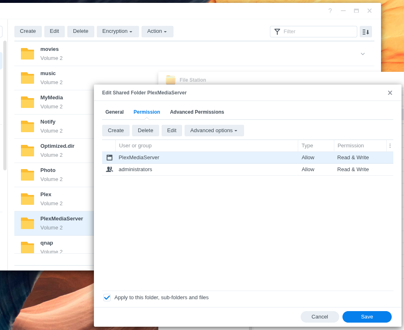Click Edit in the Permission tab

click(171, 131)
